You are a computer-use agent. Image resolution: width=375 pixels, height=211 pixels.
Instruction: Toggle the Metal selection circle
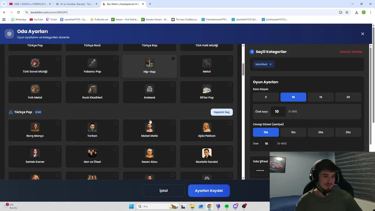[x=230, y=59]
